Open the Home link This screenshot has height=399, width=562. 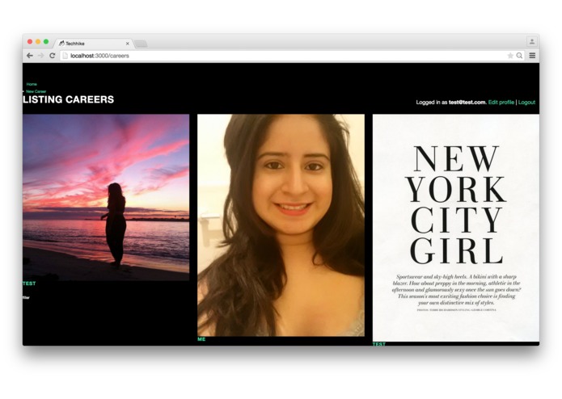pyautogui.click(x=32, y=84)
